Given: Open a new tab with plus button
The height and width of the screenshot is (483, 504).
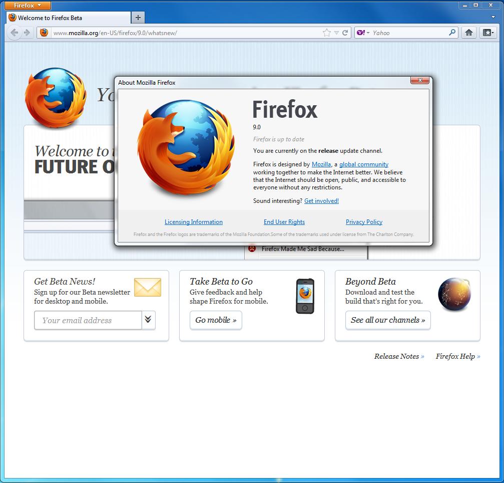Looking at the screenshot, I should 138,18.
